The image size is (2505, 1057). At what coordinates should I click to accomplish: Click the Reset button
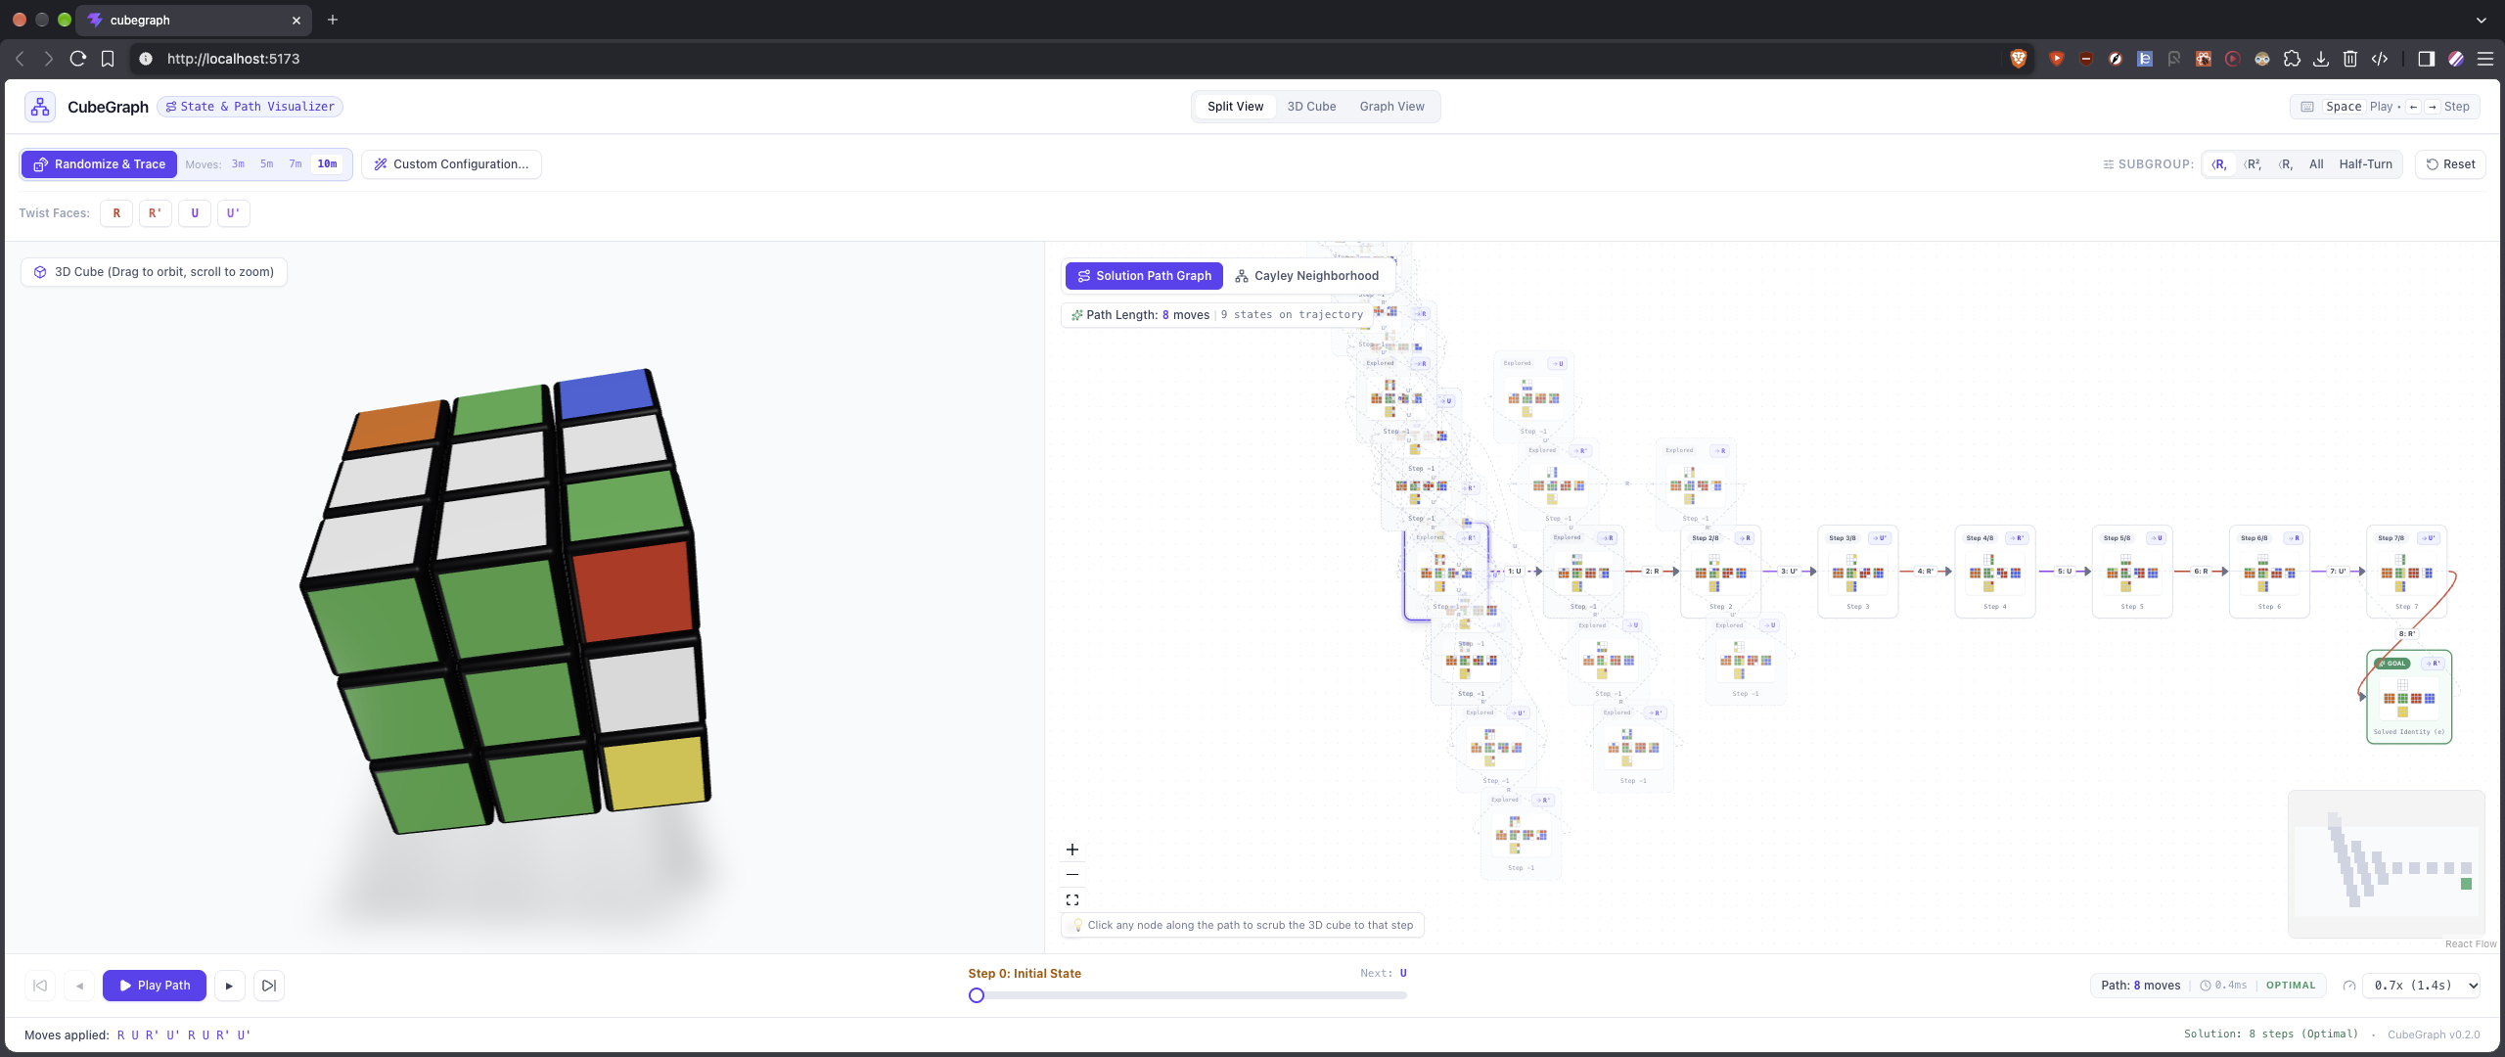(2450, 164)
